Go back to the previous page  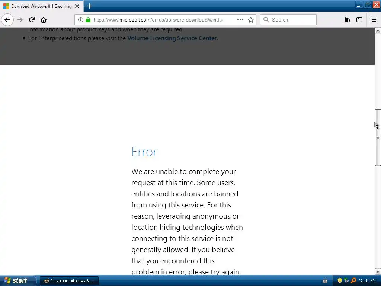pyautogui.click(x=7, y=20)
